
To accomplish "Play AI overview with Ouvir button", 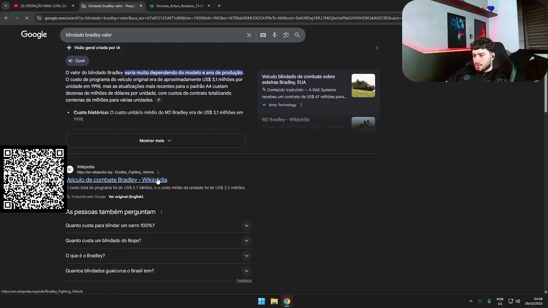I will [77, 61].
